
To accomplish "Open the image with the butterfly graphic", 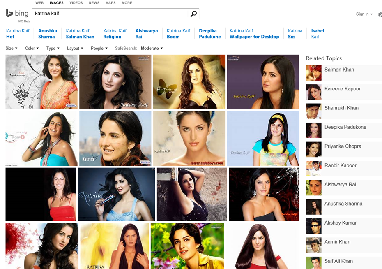I will tap(189, 82).
